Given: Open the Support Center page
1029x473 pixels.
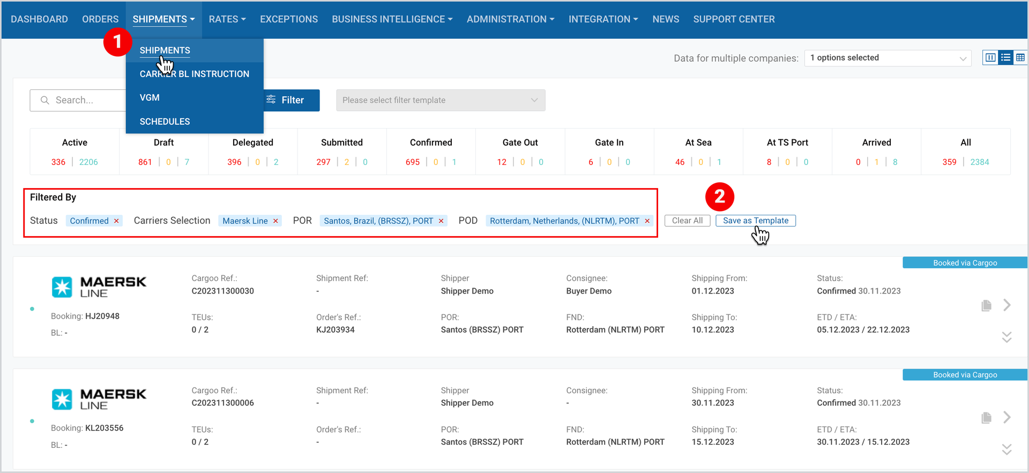Looking at the screenshot, I should (x=734, y=19).
